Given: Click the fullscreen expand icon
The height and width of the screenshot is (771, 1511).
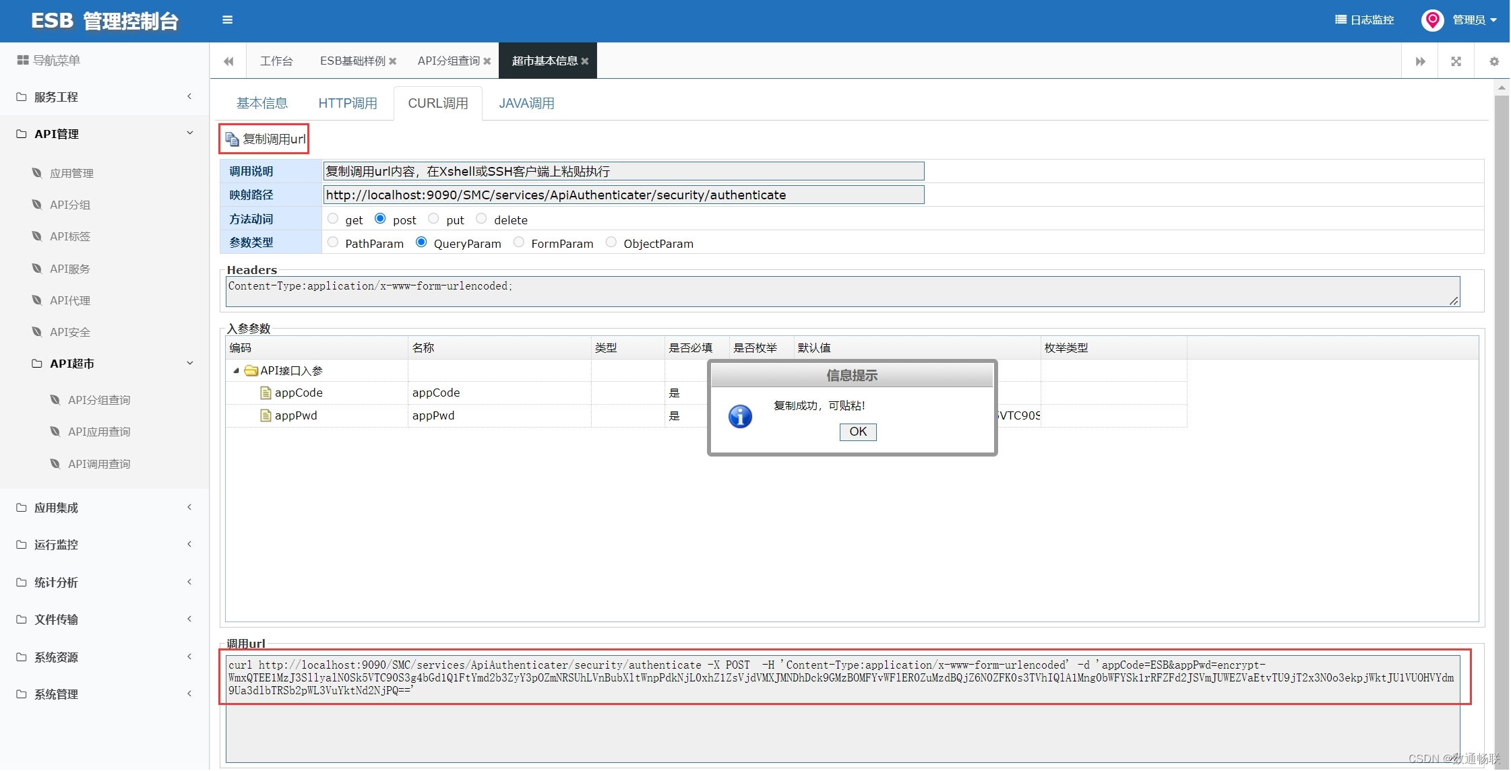Looking at the screenshot, I should coord(1456,61).
